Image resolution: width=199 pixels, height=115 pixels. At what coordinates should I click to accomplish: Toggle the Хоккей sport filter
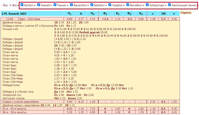coord(39,5)
